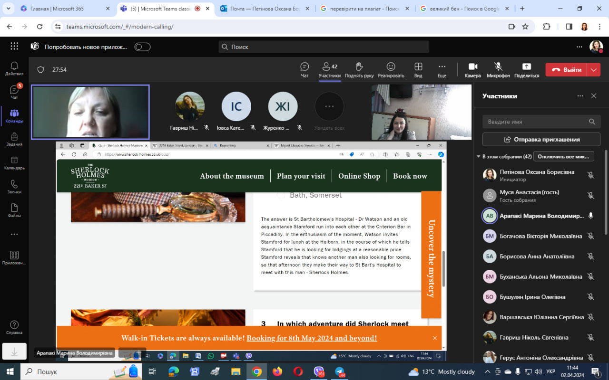Click the red Leave meeting button
609x380 pixels.
click(x=566, y=70)
